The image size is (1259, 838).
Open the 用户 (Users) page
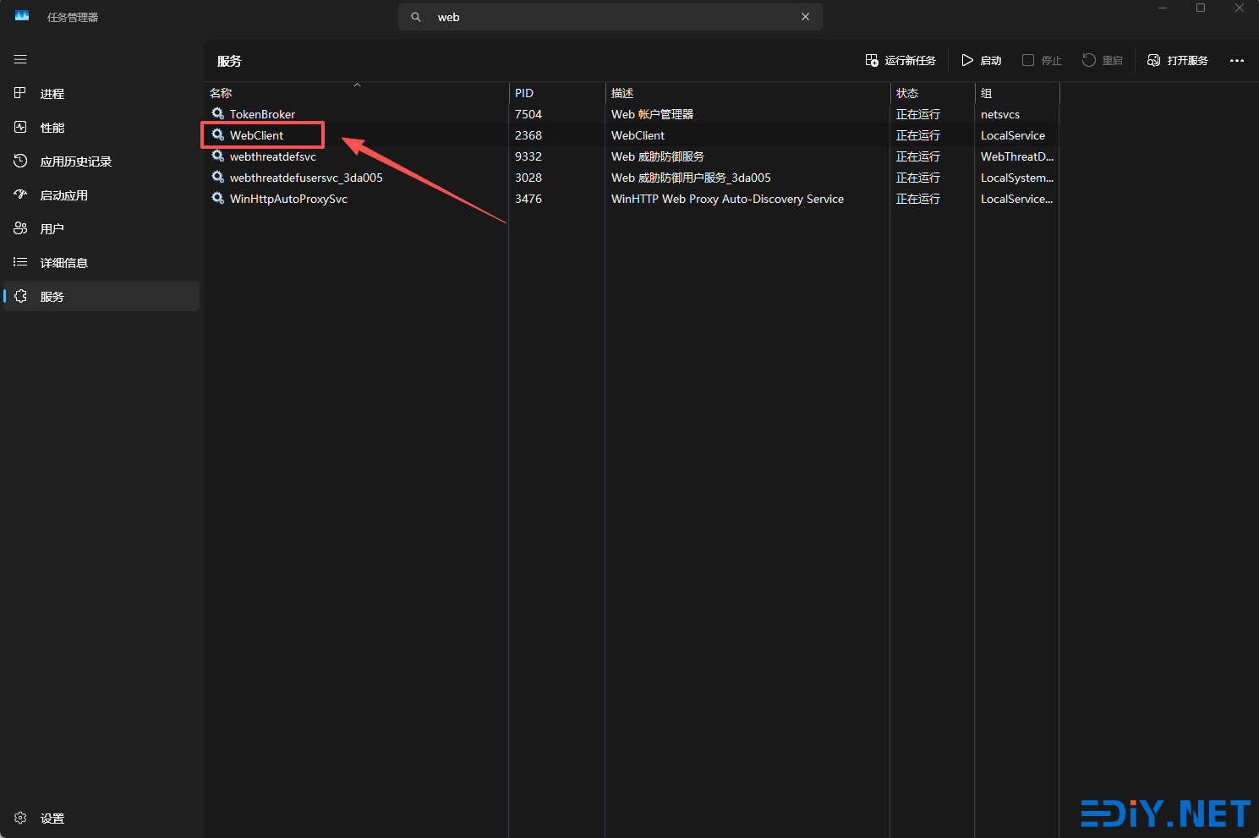point(52,229)
